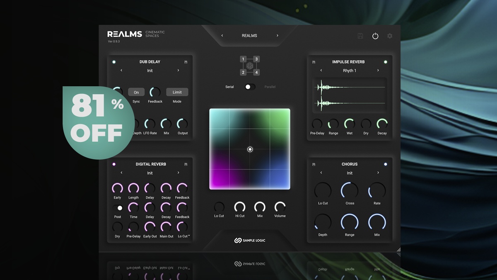Toggle Chorus power LED

[386, 164]
